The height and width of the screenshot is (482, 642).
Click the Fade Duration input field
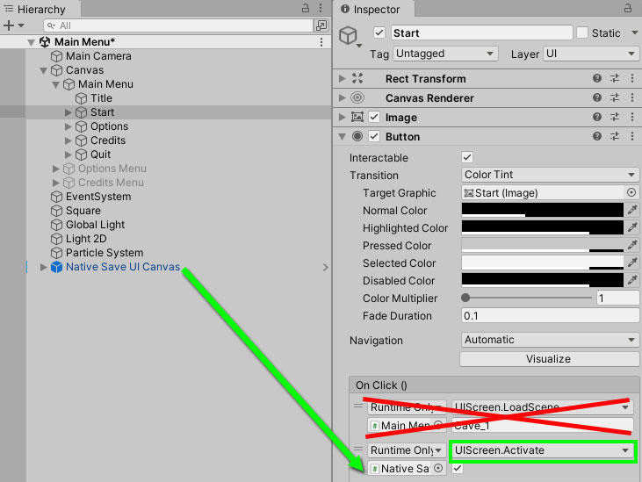coord(549,316)
